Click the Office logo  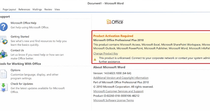point(115,22)
